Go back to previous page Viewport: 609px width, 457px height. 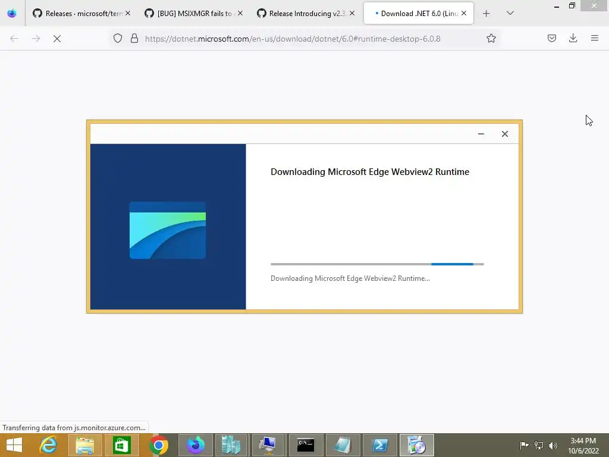pyautogui.click(x=14, y=39)
